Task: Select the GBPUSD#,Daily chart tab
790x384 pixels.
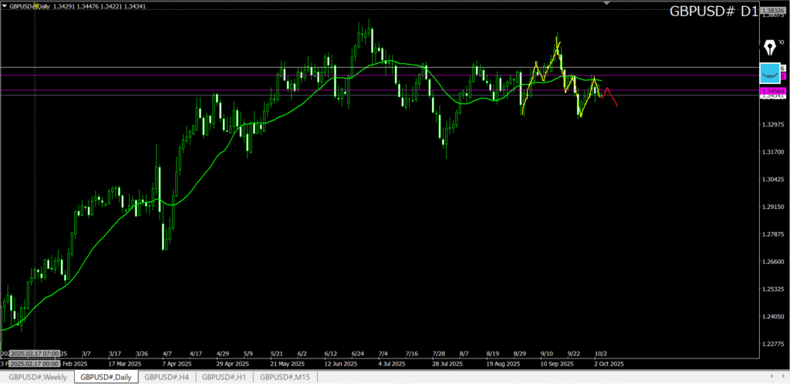Action: tap(106, 377)
